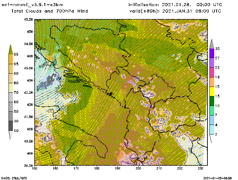Click the 23E longitude label
This screenshot has height=180, width=238.
pyautogui.click(x=201, y=168)
